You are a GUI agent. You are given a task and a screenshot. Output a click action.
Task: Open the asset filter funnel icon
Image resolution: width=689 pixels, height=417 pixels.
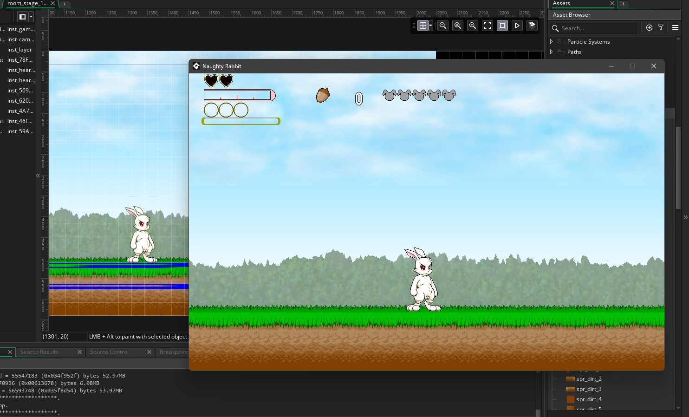[661, 28]
